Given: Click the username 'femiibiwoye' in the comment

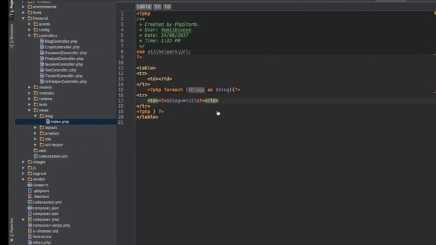Looking at the screenshot, I should point(176,30).
